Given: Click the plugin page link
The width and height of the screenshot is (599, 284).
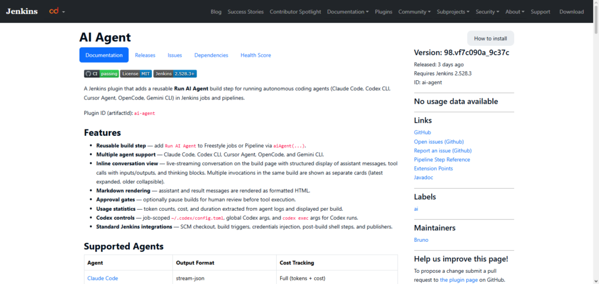Looking at the screenshot, I should pos(459,280).
